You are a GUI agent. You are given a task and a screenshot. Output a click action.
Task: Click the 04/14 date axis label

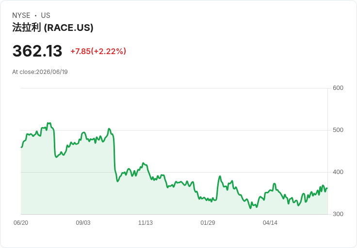coord(270,222)
